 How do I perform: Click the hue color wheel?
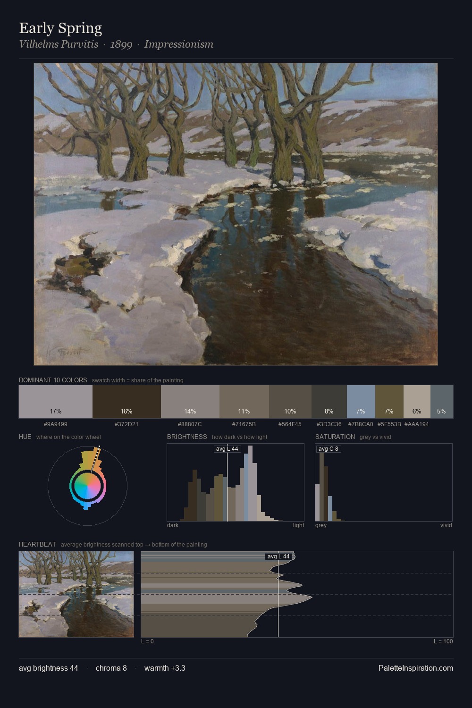pos(87,486)
